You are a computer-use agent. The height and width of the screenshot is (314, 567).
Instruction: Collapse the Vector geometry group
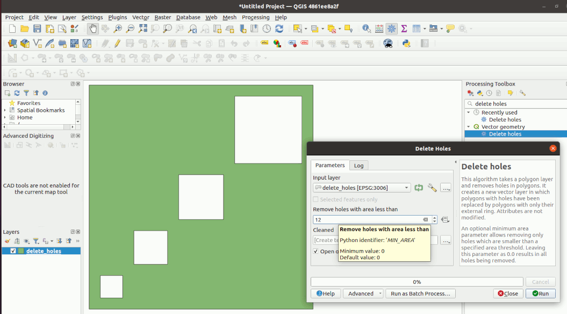(x=469, y=126)
